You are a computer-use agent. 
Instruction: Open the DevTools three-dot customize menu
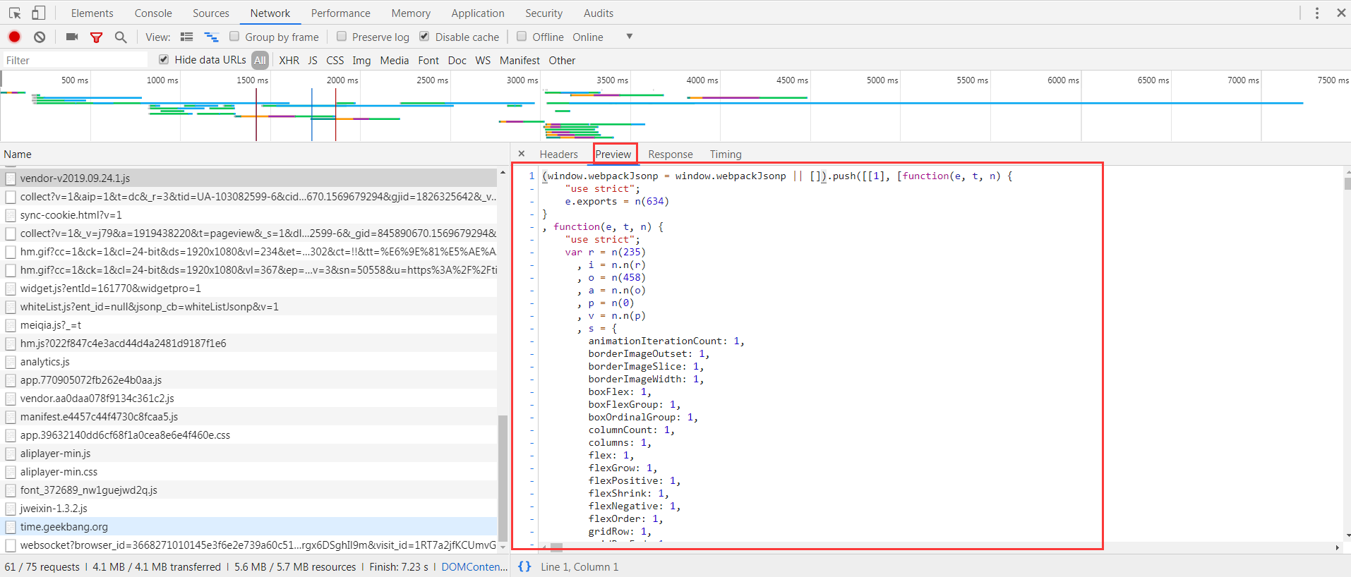click(x=1317, y=13)
